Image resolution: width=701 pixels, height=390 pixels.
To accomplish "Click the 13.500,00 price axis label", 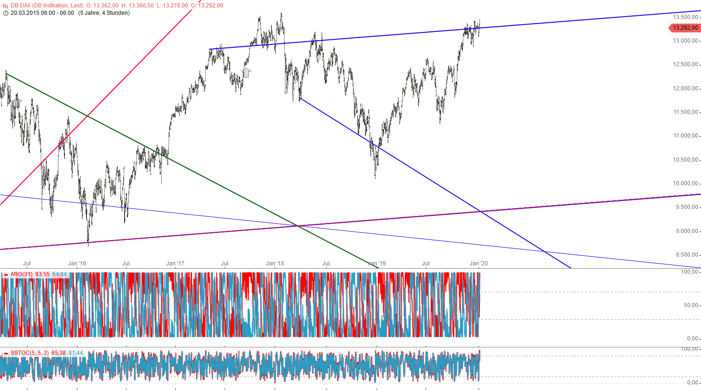I will [685, 17].
